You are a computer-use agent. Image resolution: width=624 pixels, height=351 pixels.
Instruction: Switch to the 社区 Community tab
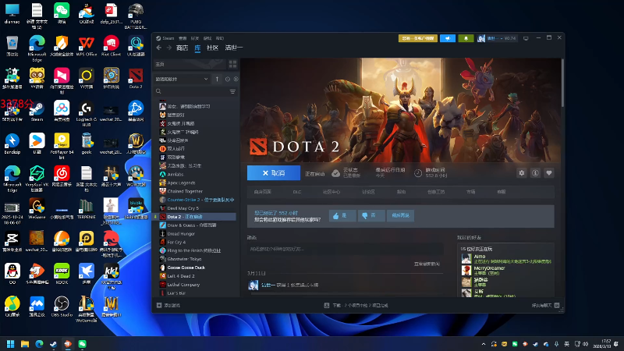pyautogui.click(x=212, y=48)
